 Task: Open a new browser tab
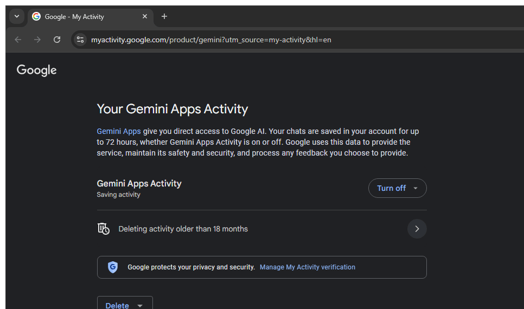(x=164, y=16)
